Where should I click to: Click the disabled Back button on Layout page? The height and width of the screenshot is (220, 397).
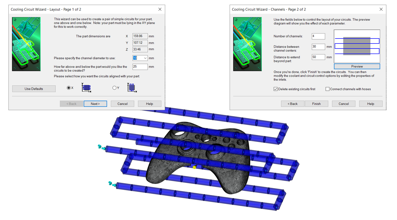click(71, 104)
